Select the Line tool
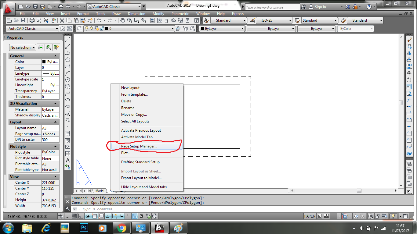 68,39
